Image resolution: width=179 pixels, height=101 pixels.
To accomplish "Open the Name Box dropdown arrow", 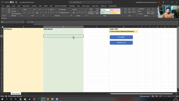I will pos(23,22).
